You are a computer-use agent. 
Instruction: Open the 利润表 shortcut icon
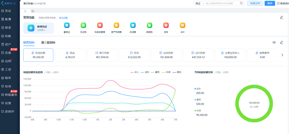pos(133,25)
